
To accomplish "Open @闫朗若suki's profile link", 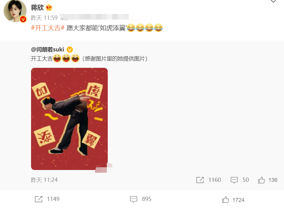I will tap(47, 49).
